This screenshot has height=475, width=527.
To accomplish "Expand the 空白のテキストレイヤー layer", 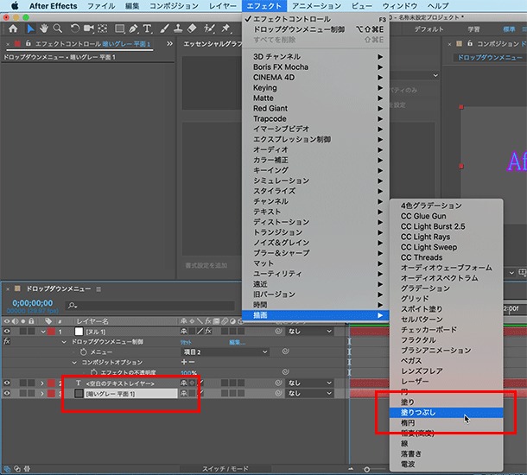I will [42, 383].
